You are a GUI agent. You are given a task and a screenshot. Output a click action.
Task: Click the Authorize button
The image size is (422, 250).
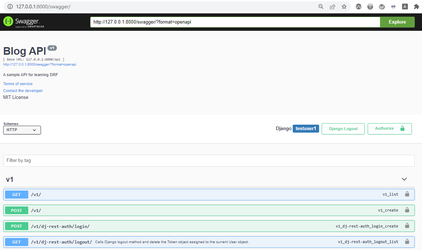pyautogui.click(x=389, y=129)
